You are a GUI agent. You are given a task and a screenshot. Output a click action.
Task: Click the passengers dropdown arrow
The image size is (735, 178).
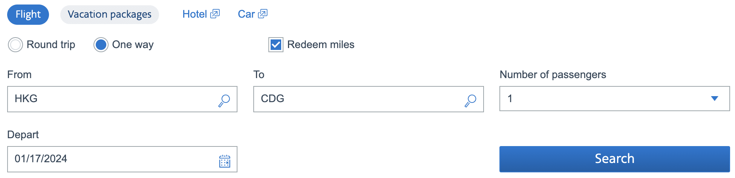(714, 99)
